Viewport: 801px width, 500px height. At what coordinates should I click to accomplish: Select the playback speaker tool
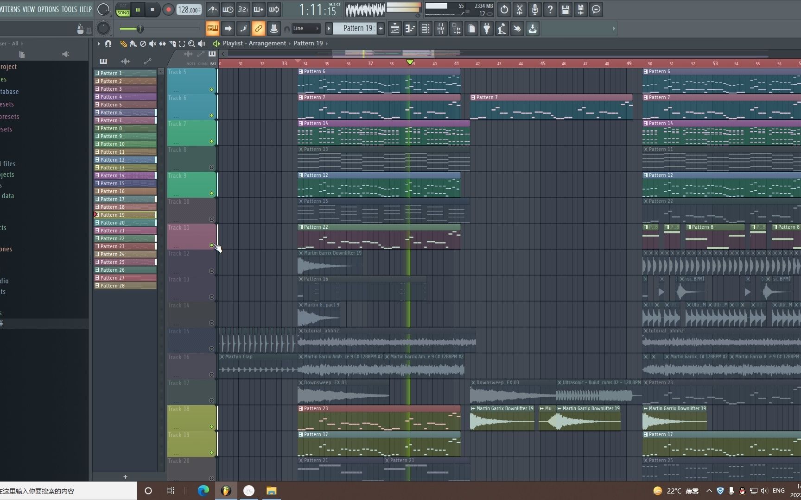pyautogui.click(x=201, y=44)
